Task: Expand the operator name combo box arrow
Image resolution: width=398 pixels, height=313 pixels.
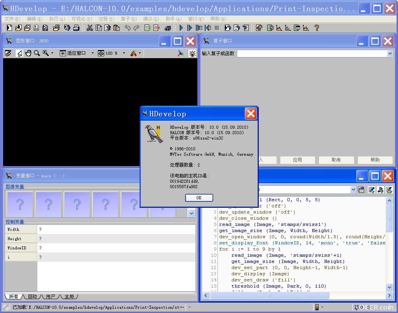Action: 390,54
